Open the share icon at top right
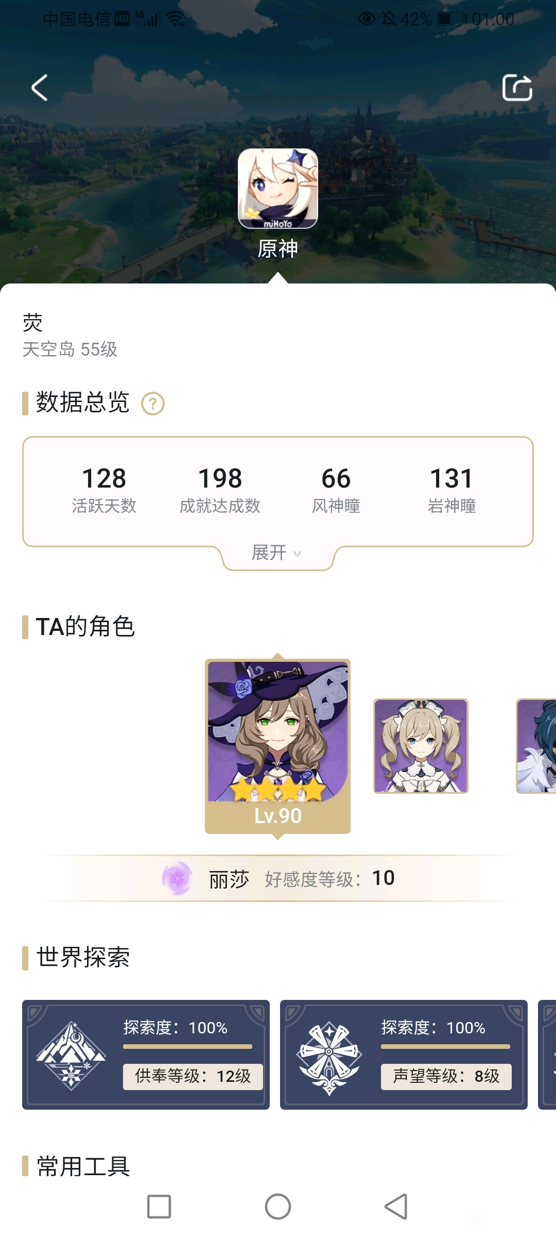The width and height of the screenshot is (556, 1237). pyautogui.click(x=517, y=88)
